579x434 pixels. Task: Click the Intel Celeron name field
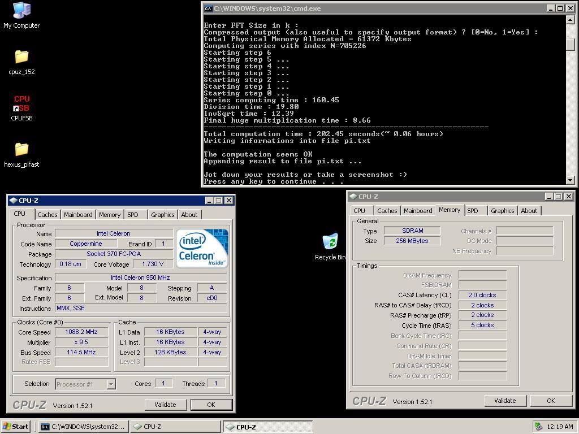pyautogui.click(x=114, y=233)
